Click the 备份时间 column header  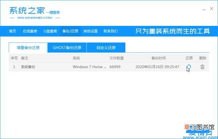pyautogui.click(x=158, y=58)
